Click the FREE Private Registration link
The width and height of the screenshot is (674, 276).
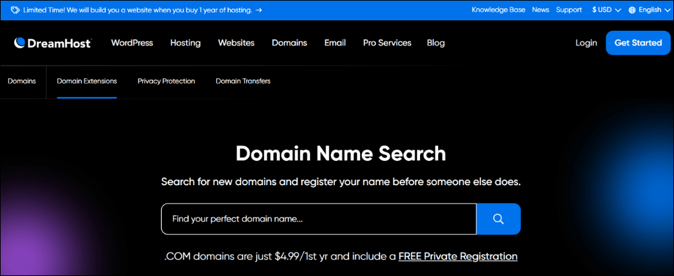point(458,256)
